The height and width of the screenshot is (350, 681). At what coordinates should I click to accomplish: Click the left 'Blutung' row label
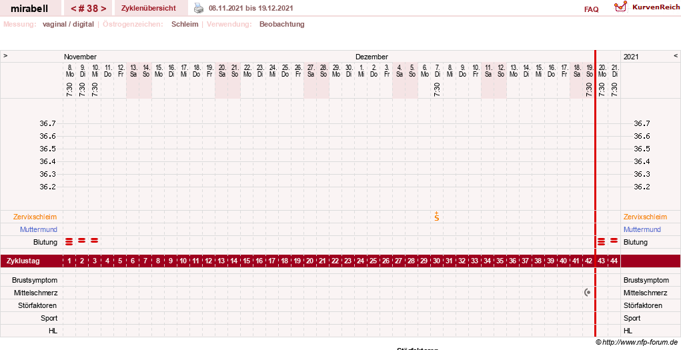[x=45, y=242]
